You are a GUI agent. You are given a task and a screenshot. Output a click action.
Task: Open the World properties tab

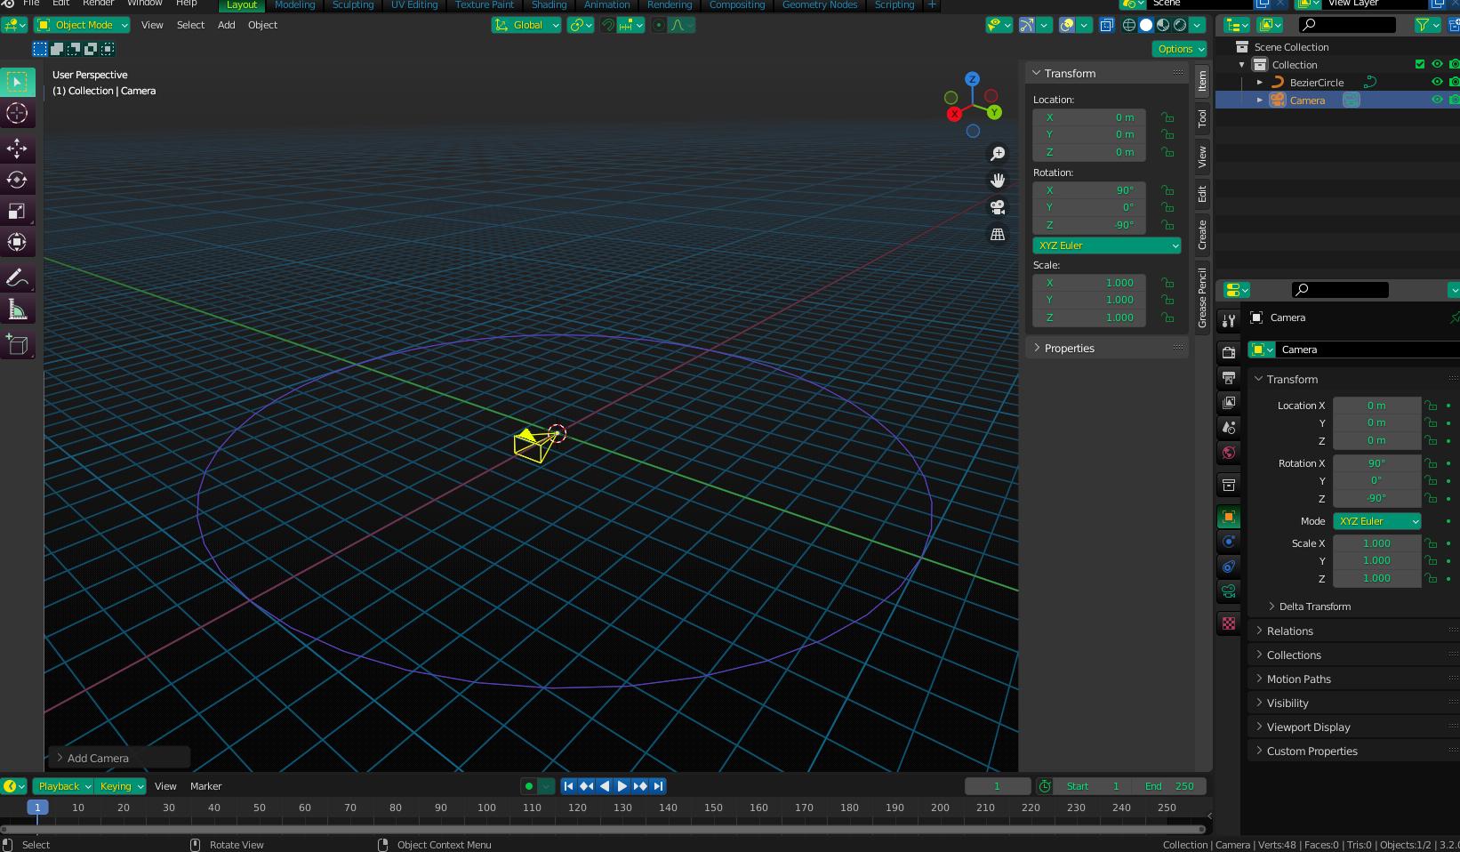tap(1229, 452)
